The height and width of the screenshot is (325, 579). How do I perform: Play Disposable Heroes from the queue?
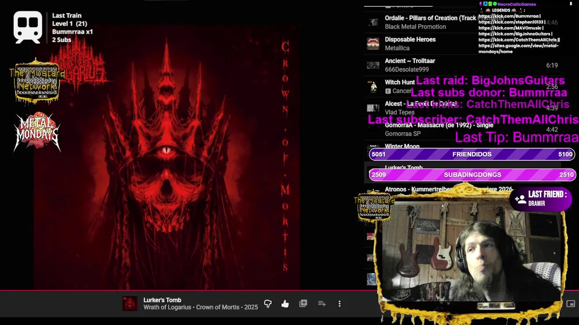pyautogui.click(x=410, y=39)
